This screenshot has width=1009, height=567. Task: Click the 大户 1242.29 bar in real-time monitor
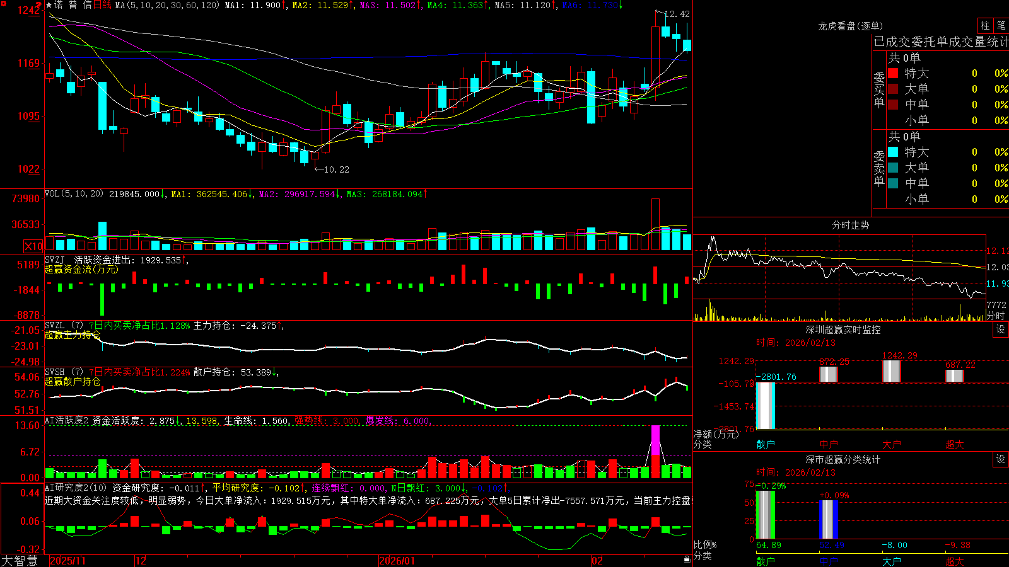pyautogui.click(x=892, y=371)
